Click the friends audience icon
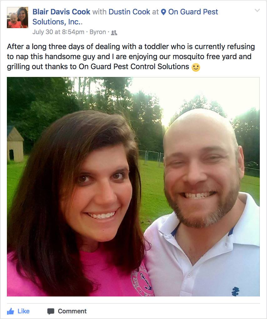Screen dimensions: 267x319 (x=114, y=33)
